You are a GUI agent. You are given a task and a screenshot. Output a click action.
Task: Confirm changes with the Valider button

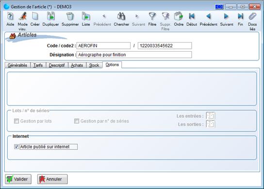(x=18, y=179)
